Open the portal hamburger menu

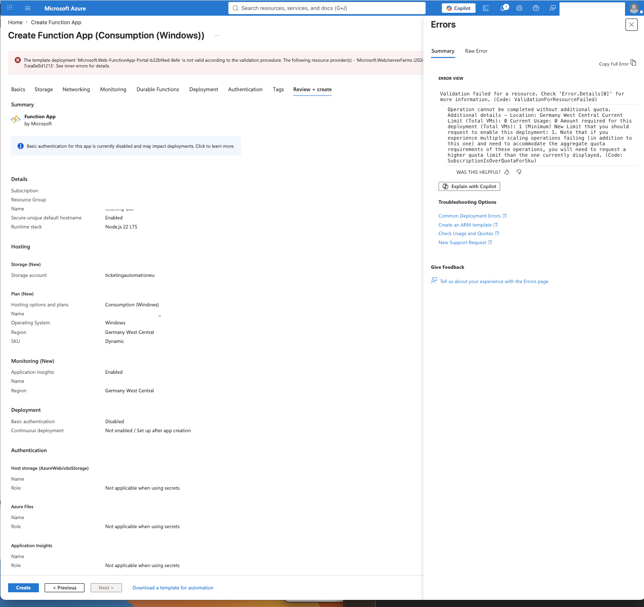click(x=28, y=8)
